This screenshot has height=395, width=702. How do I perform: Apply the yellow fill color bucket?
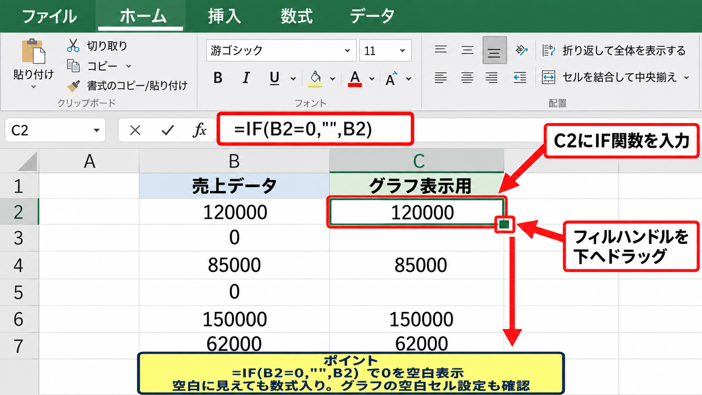point(315,78)
